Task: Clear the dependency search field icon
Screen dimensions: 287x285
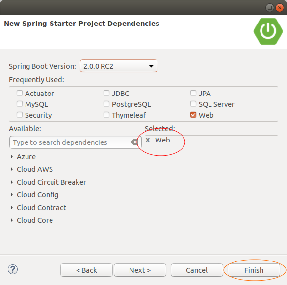Action: pos(134,142)
